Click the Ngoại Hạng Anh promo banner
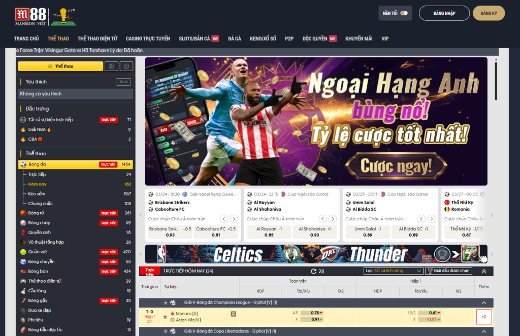The width and height of the screenshot is (520, 336). click(316, 121)
